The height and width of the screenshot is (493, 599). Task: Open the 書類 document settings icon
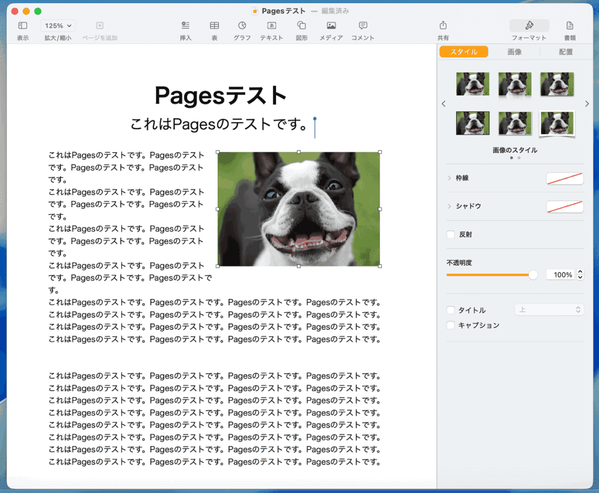[x=570, y=26]
